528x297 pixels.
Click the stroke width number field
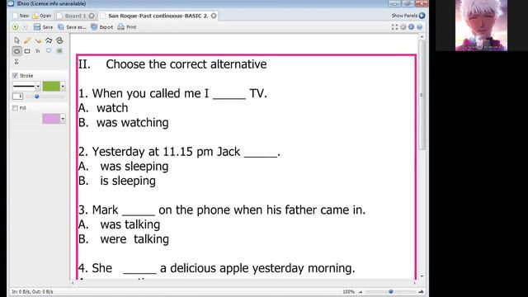[x=18, y=97]
